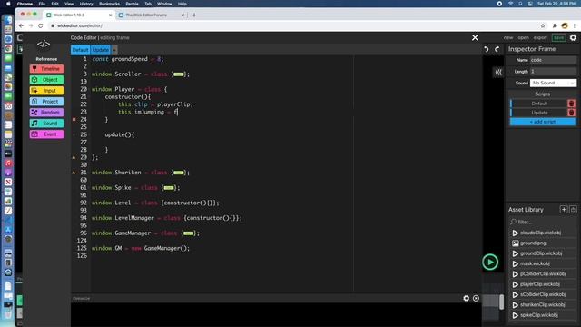Select shurikenClip.wickobj asset
The height and width of the screenshot is (327, 581).
(543, 305)
